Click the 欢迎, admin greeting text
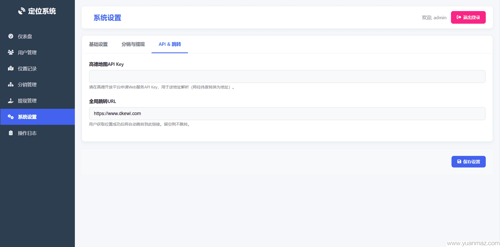The image size is (500, 247). coord(434,18)
